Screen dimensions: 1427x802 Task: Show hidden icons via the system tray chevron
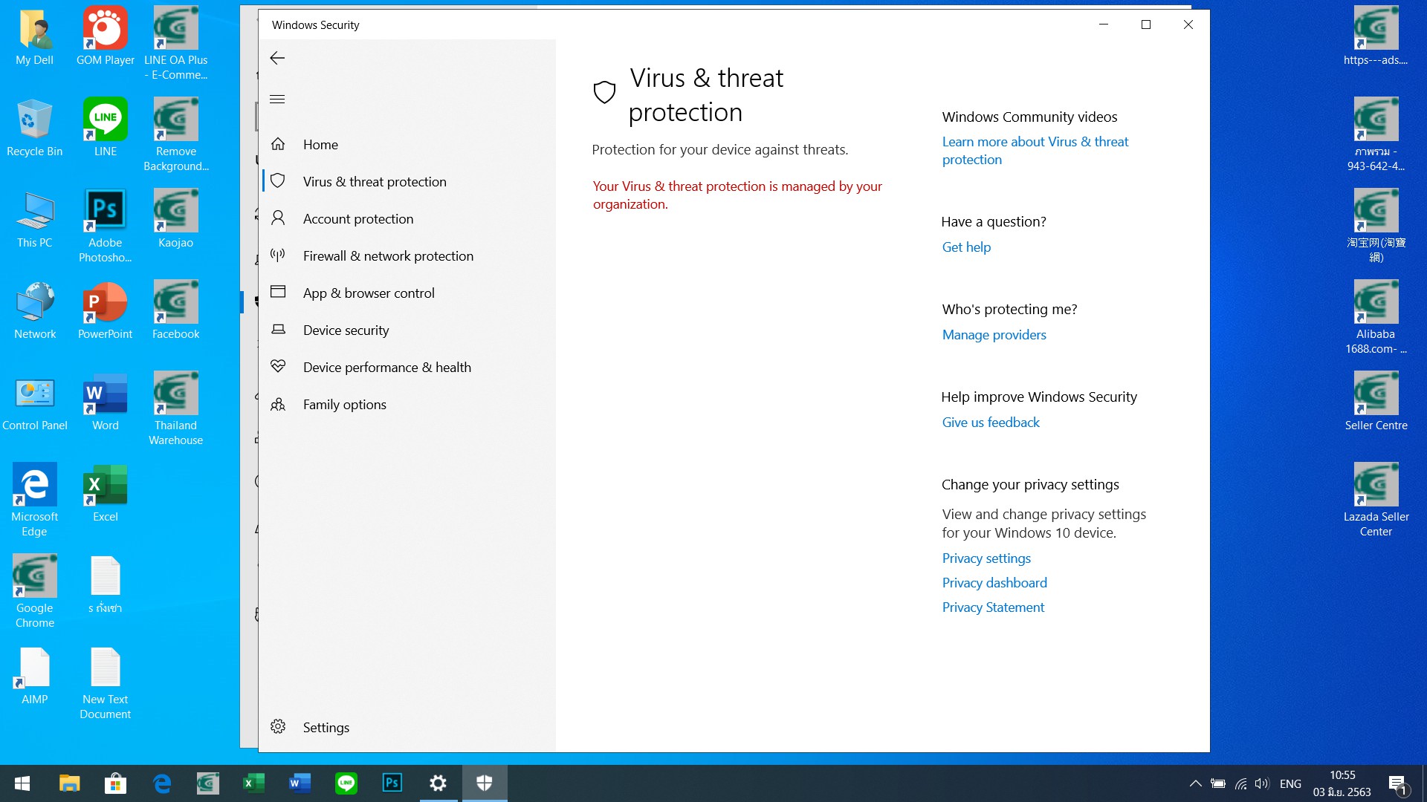click(x=1195, y=783)
